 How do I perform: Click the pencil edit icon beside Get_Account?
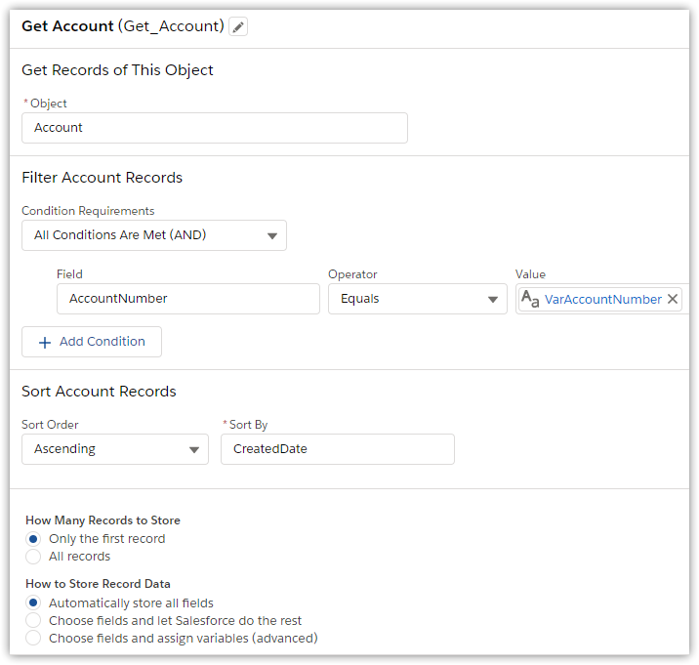pyautogui.click(x=238, y=27)
